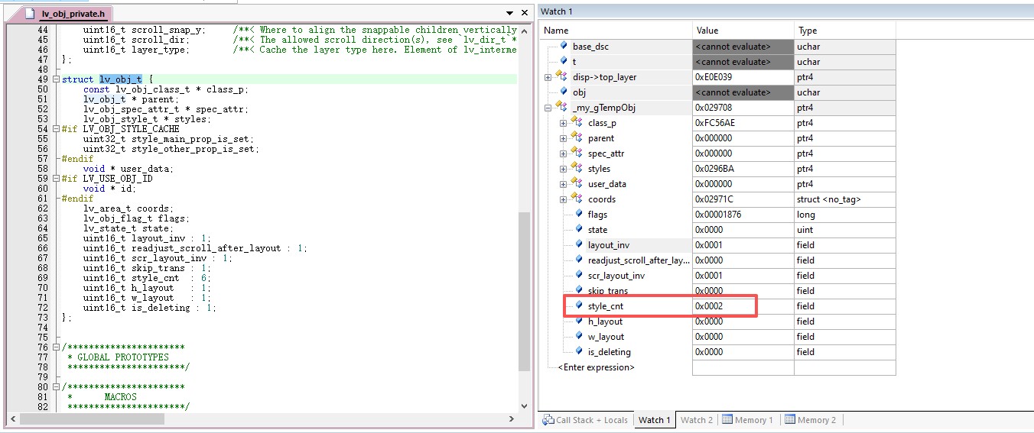Viewport: 1034px width, 433px height.
Task: Open the Memory 2 tab
Action: tap(816, 420)
